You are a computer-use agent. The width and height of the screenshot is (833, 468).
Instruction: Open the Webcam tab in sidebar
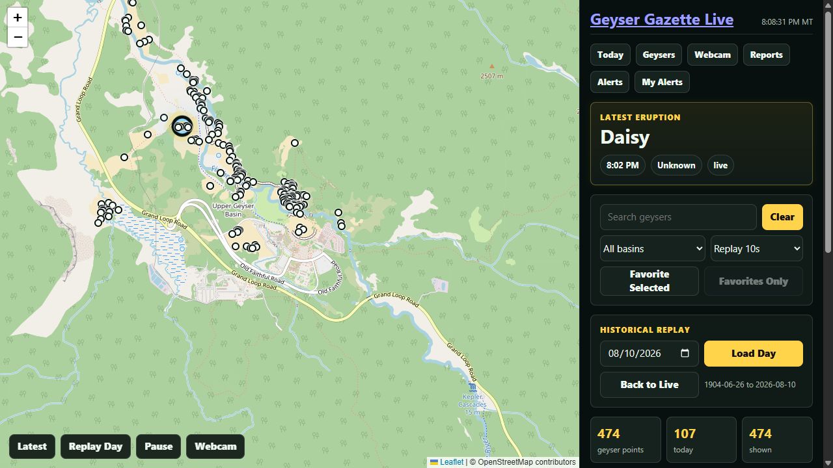[x=713, y=55]
